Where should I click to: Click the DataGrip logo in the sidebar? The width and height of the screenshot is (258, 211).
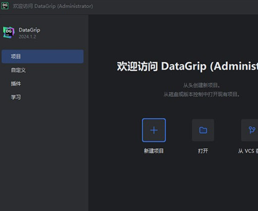tap(9, 33)
